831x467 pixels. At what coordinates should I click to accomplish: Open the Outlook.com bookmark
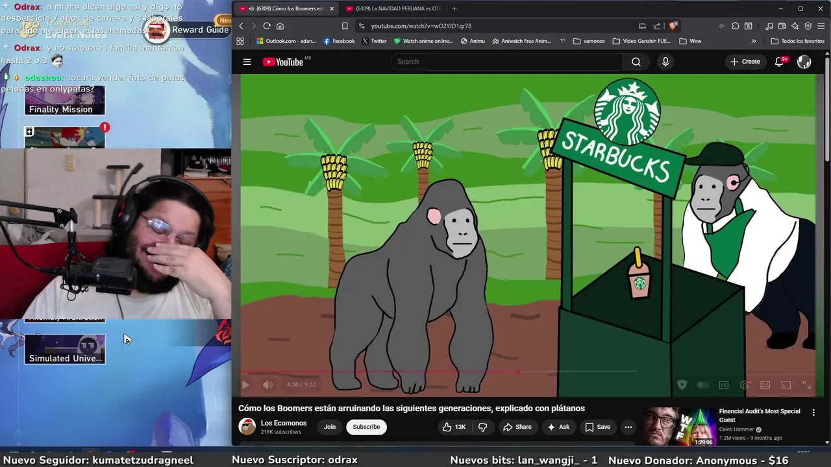[286, 41]
